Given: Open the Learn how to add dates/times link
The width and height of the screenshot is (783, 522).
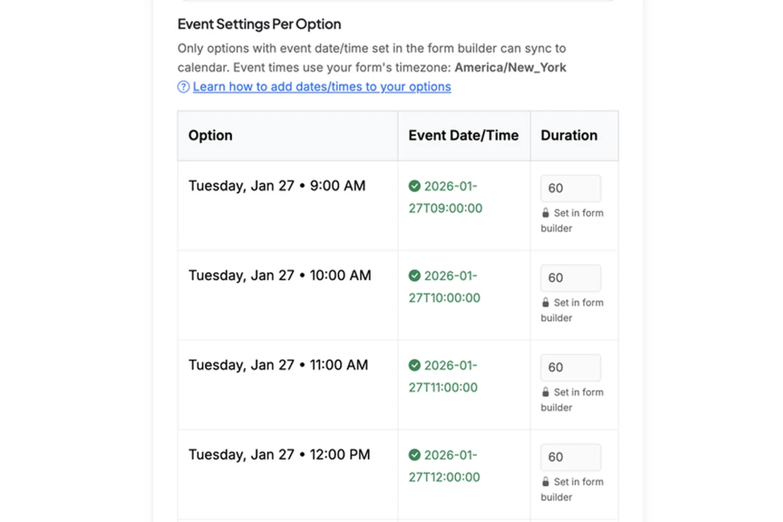Looking at the screenshot, I should tap(321, 86).
